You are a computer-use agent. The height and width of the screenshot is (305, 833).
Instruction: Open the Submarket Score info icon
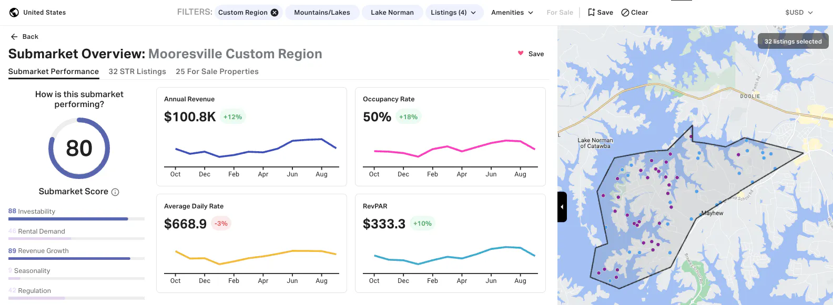(115, 192)
